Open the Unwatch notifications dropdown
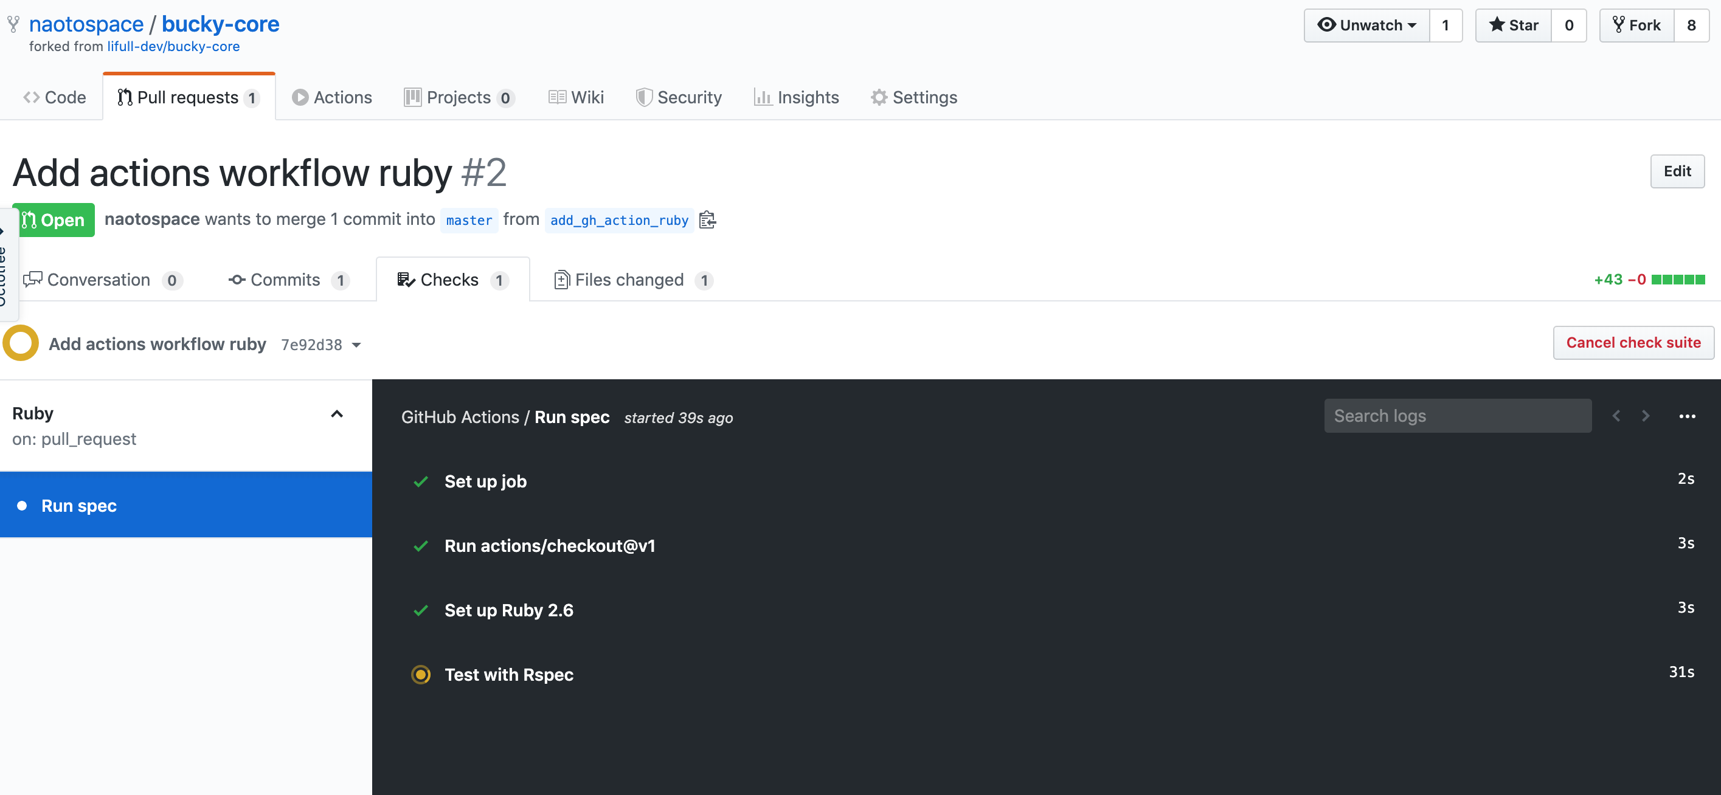The width and height of the screenshot is (1721, 795). tap(1367, 26)
